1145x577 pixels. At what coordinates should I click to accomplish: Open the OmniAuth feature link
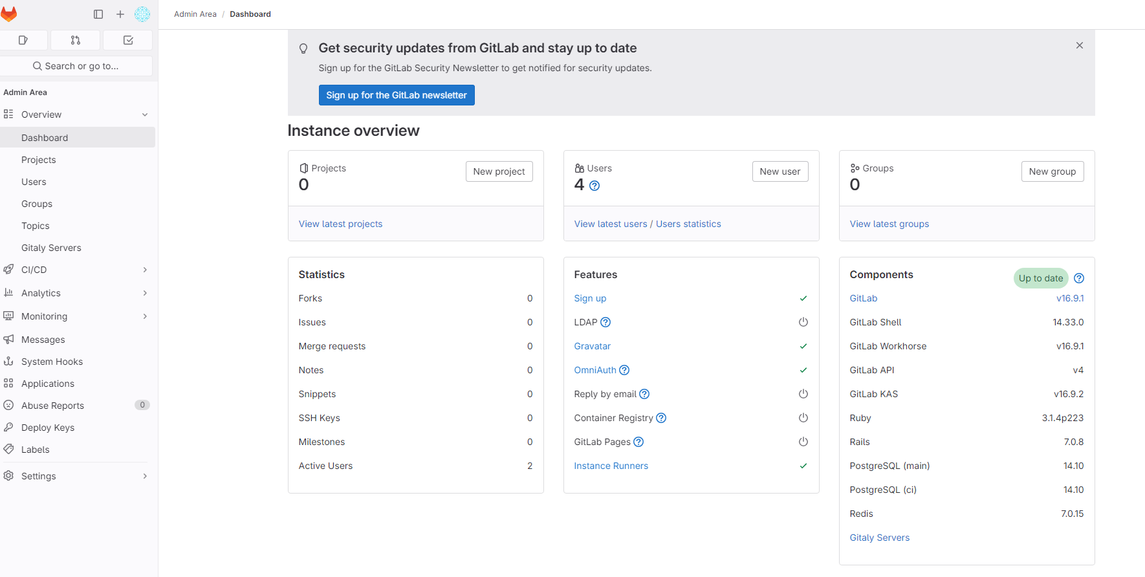(x=595, y=370)
